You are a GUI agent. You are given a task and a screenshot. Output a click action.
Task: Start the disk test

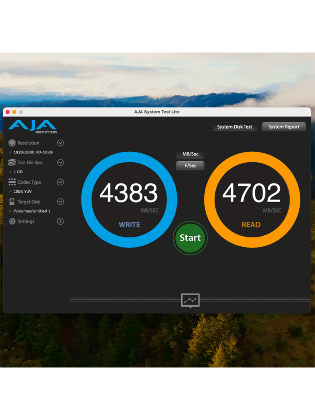(x=190, y=238)
